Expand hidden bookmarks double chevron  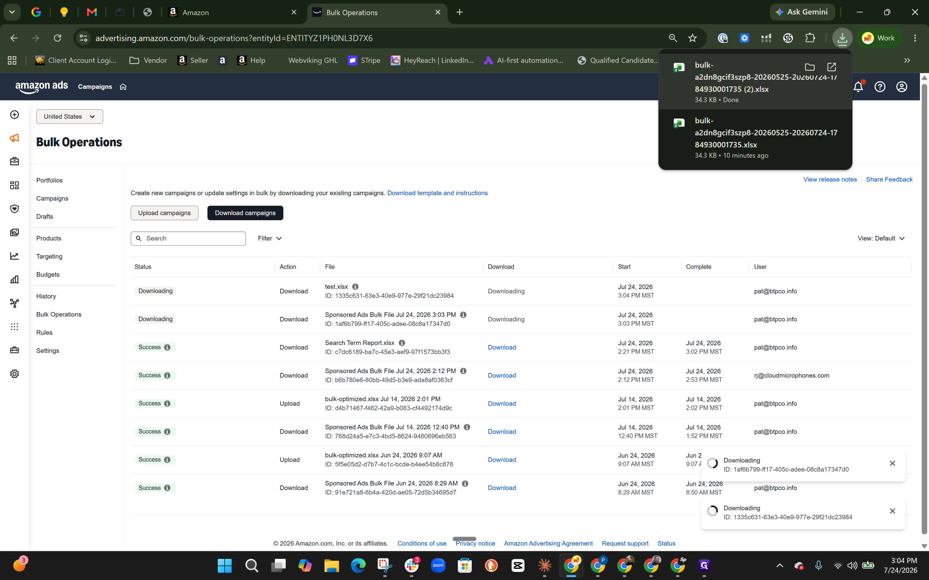click(907, 60)
